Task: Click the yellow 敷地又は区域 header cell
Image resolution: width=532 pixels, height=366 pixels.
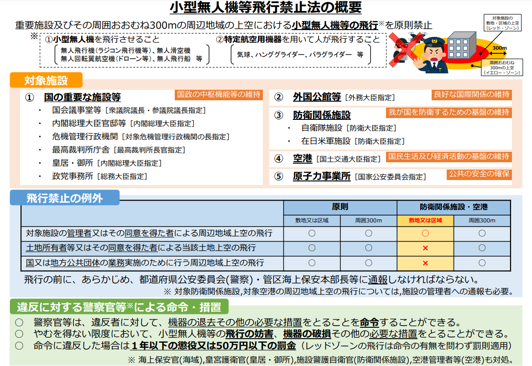Action: (425, 221)
